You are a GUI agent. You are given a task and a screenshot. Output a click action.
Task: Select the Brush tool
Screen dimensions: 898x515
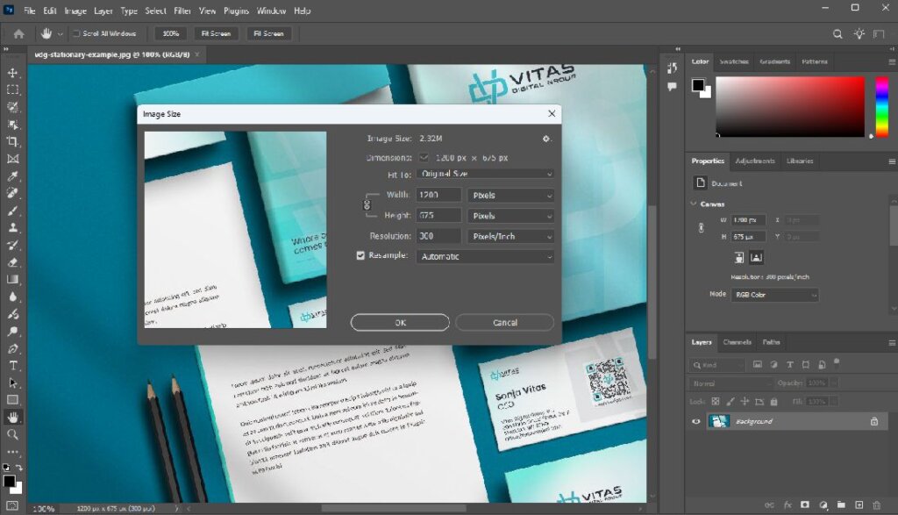pyautogui.click(x=12, y=211)
